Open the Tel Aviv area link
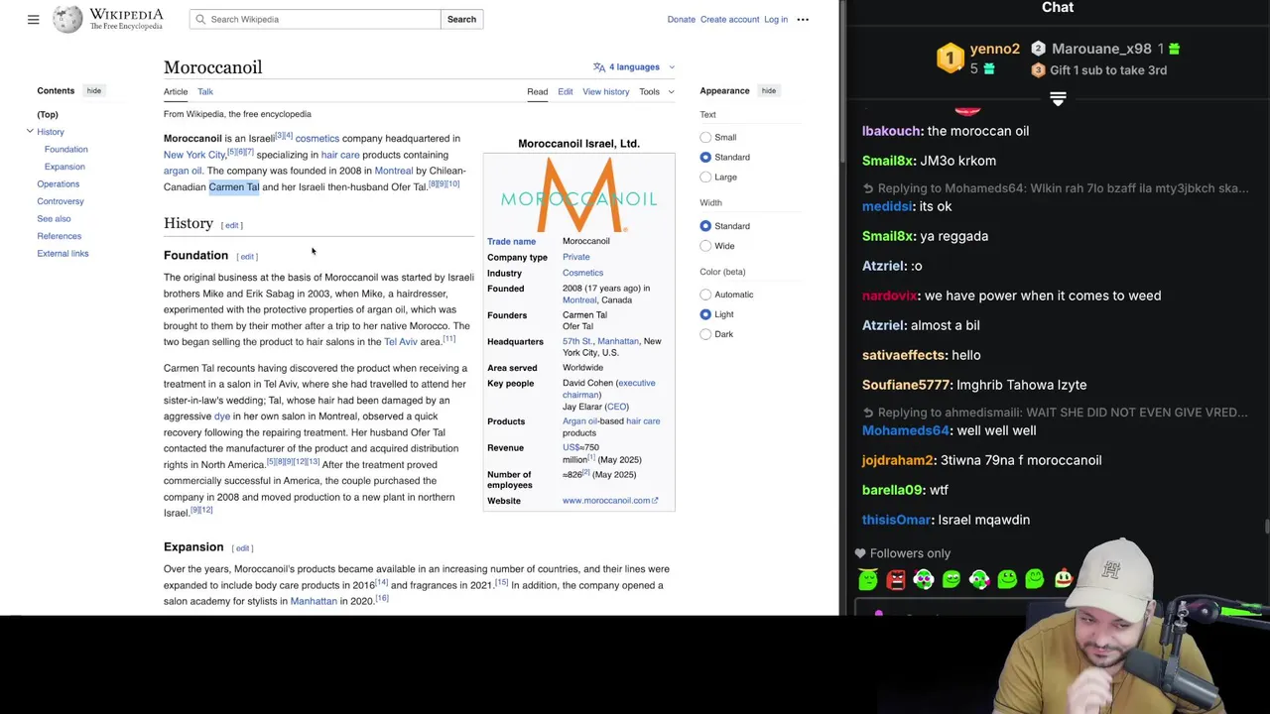 click(x=401, y=342)
